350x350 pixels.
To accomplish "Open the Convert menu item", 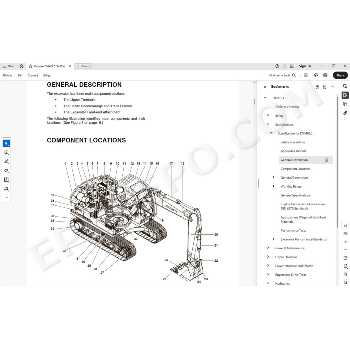I will coord(33,75).
